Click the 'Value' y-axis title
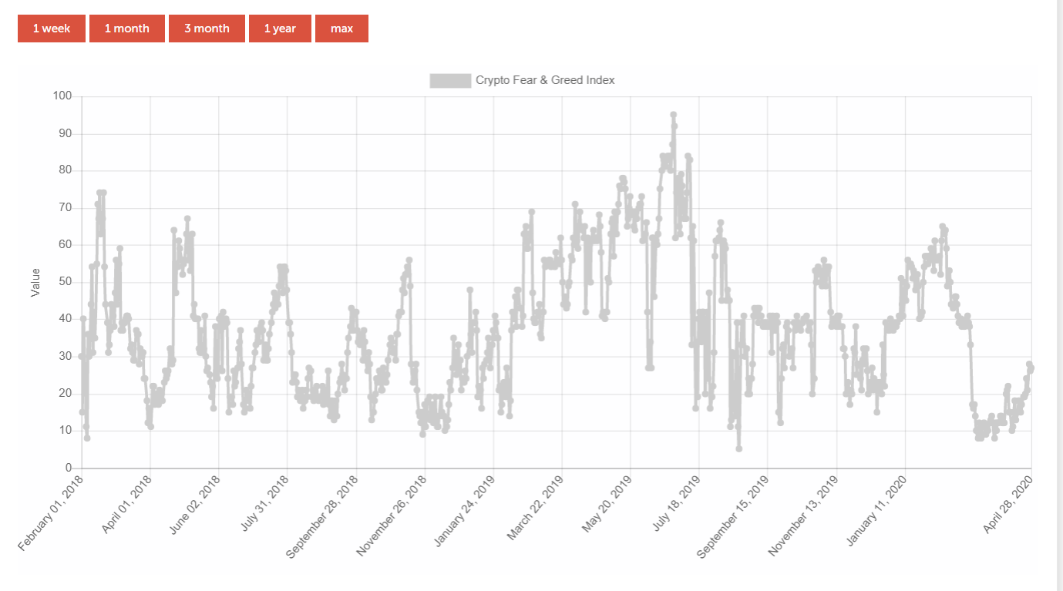Viewport: 1063px width, 591px height. [35, 282]
